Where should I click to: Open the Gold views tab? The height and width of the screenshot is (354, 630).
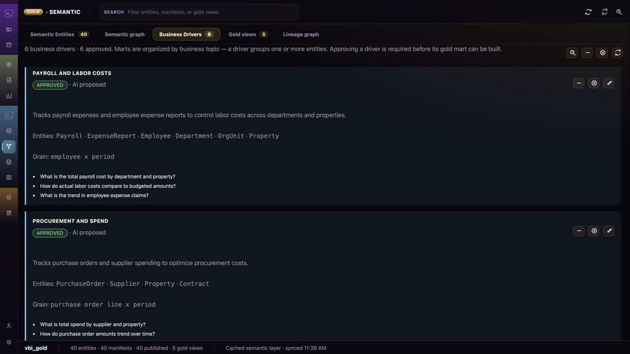coord(248,34)
